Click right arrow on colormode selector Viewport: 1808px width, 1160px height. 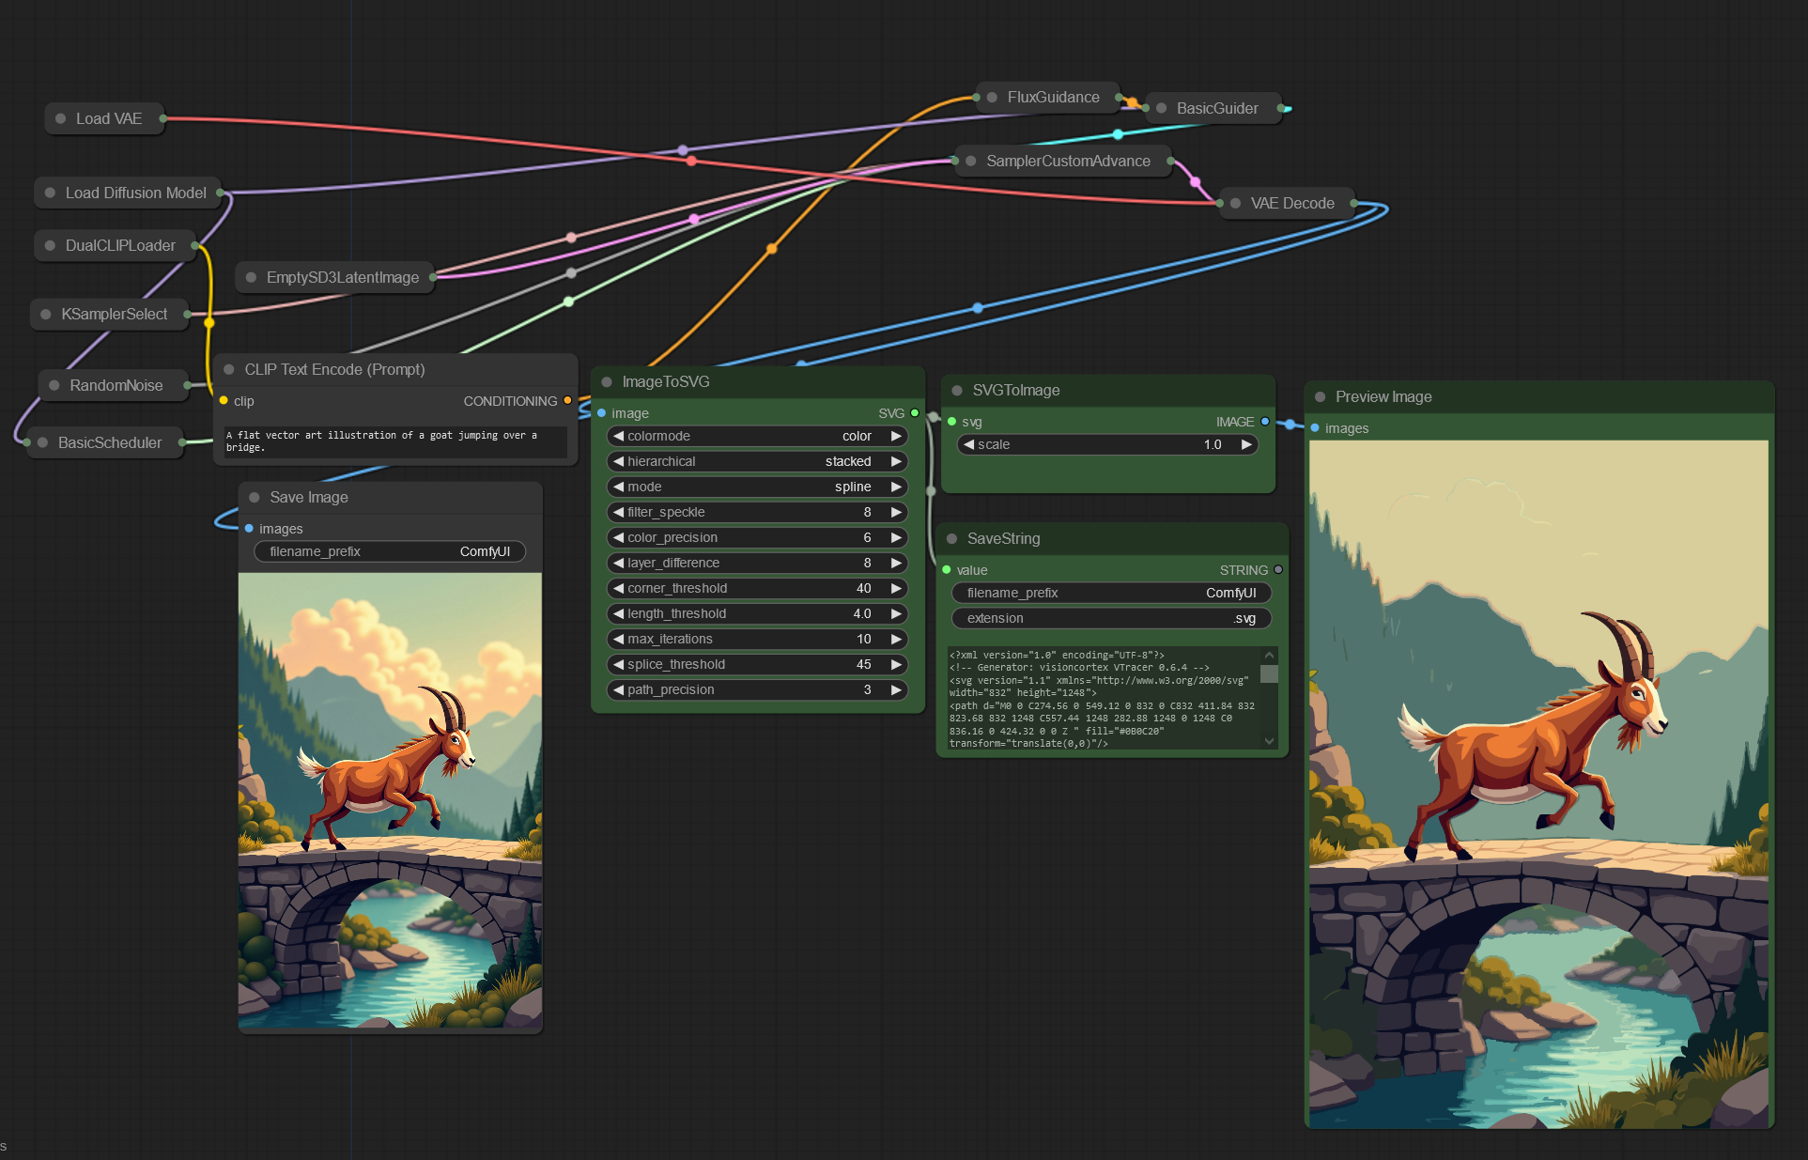coord(896,436)
